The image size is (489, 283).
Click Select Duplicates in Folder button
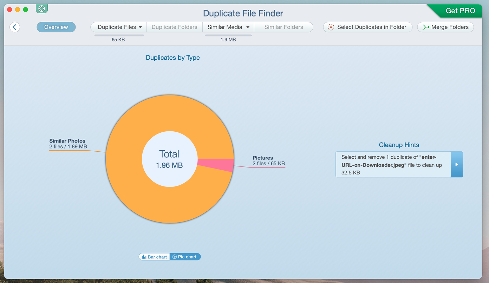tap(368, 27)
